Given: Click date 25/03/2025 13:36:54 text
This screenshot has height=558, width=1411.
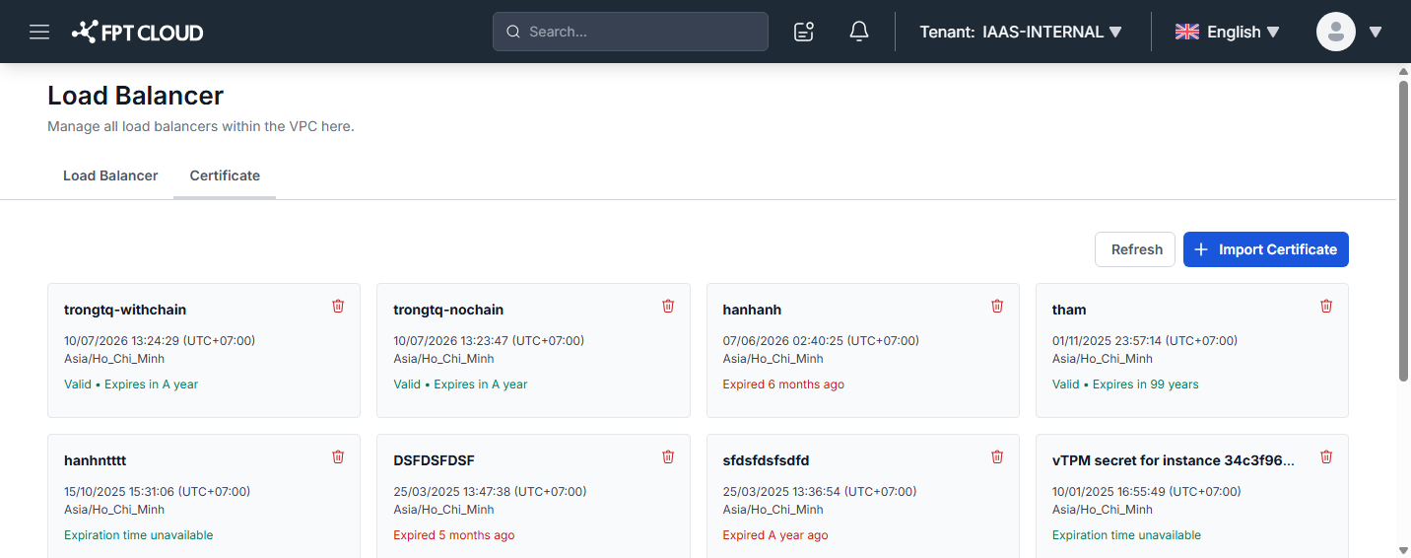Looking at the screenshot, I should pos(820,492).
